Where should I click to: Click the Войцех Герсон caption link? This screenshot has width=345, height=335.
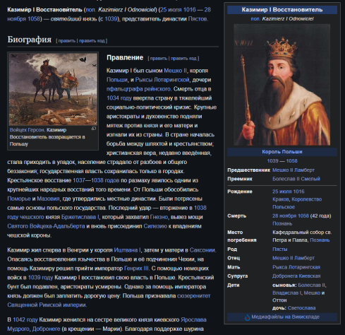pyautogui.click(x=27, y=130)
